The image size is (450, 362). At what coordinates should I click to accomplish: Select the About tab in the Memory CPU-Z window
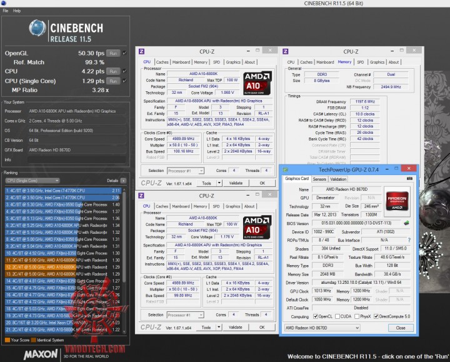pos(394,62)
